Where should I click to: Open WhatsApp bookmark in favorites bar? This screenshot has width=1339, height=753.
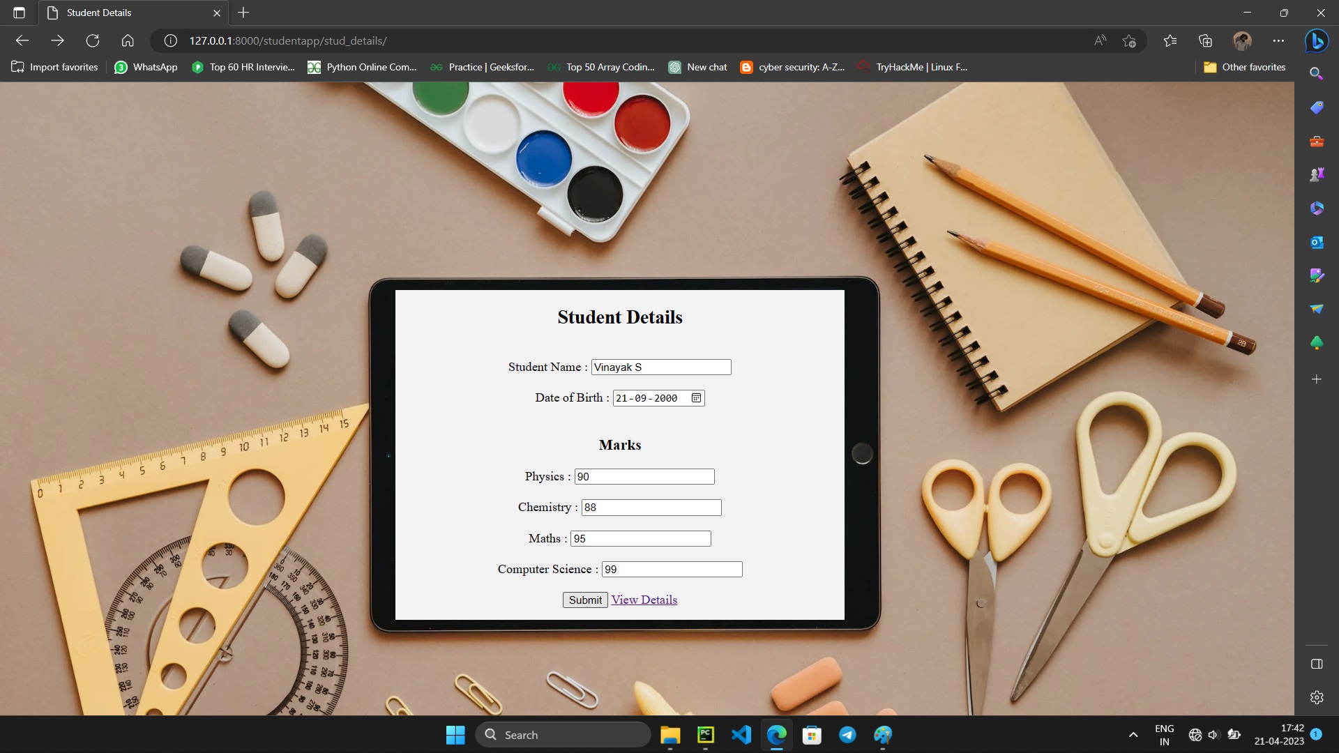146,67
